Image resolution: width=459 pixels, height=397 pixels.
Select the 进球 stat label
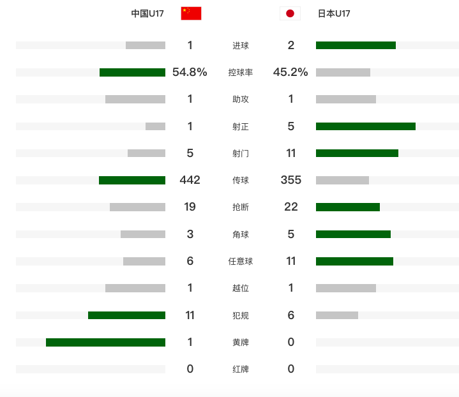[241, 45]
